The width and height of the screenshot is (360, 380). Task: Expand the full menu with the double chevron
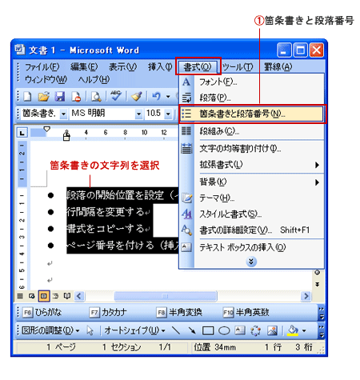pyautogui.click(x=251, y=262)
